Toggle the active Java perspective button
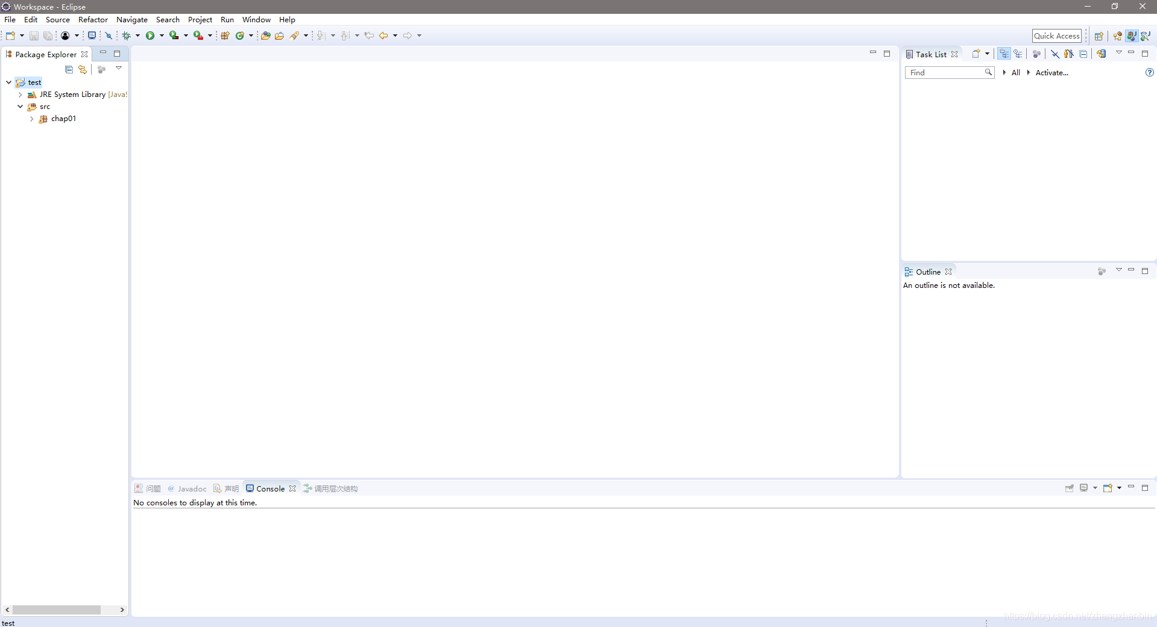The image size is (1157, 627). click(x=1132, y=36)
